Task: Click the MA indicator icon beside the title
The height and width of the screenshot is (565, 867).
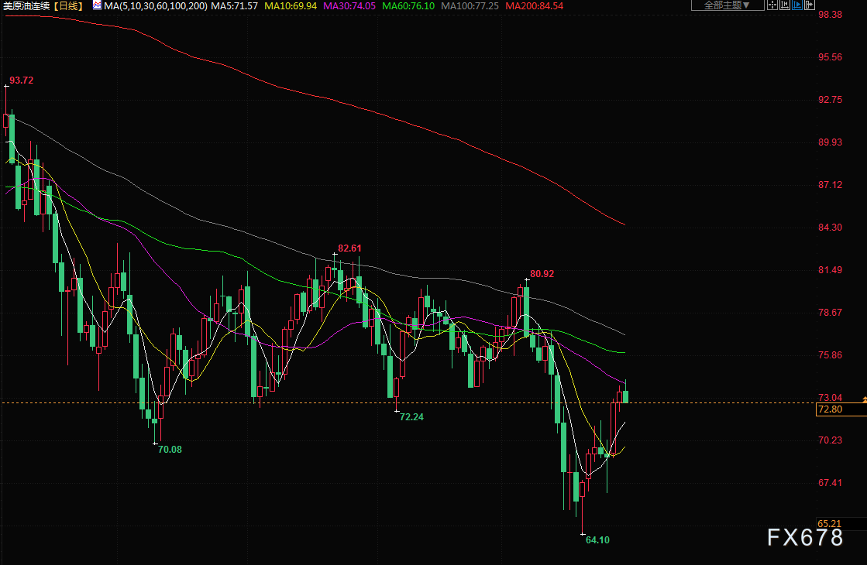Action: click(x=98, y=5)
